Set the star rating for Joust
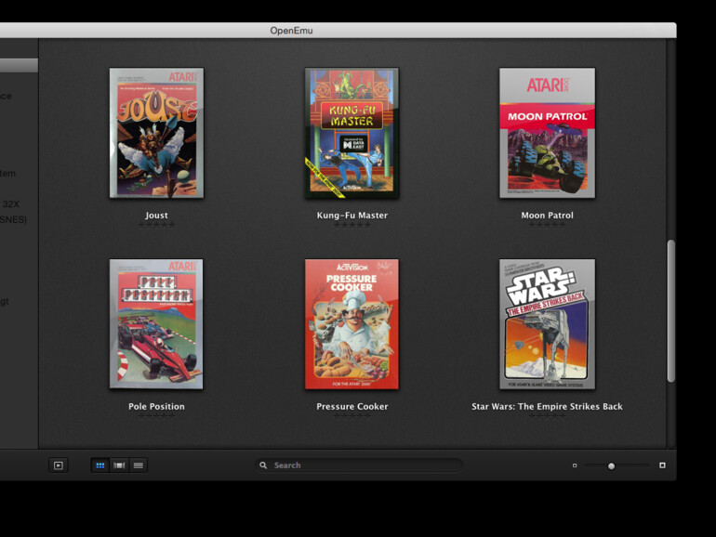This screenshot has width=716, height=537. tap(156, 225)
